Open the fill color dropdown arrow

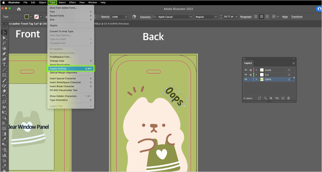pos(31,17)
